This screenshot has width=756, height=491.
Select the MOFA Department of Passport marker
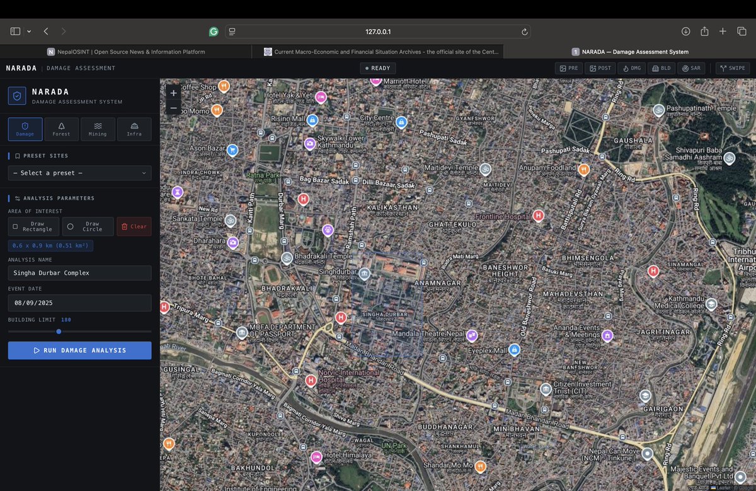(x=241, y=332)
